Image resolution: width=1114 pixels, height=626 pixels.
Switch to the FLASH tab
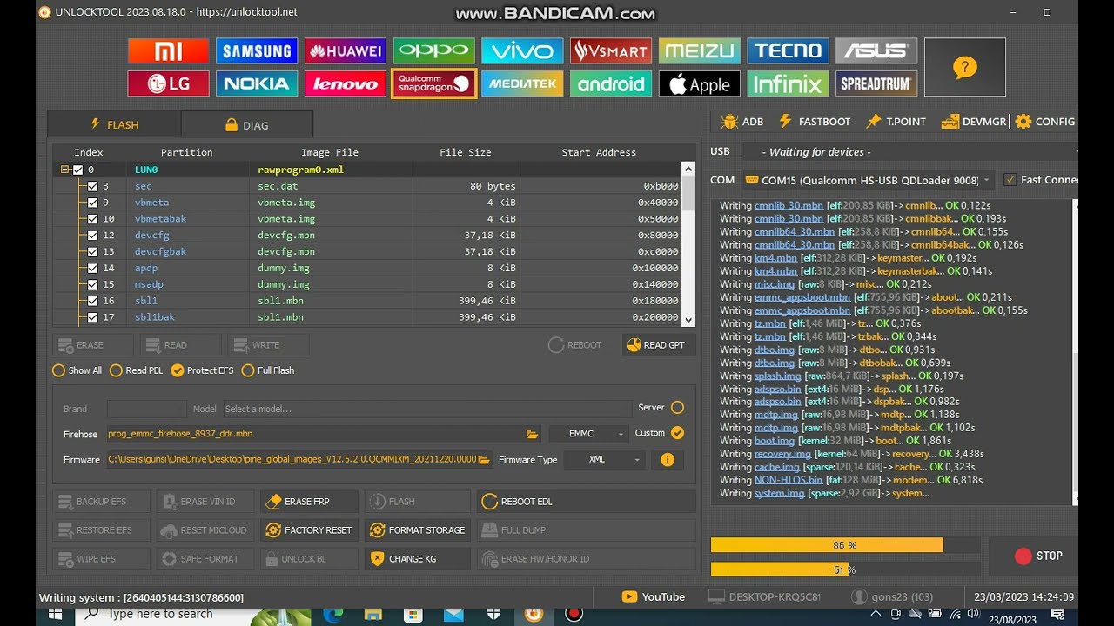coord(114,125)
